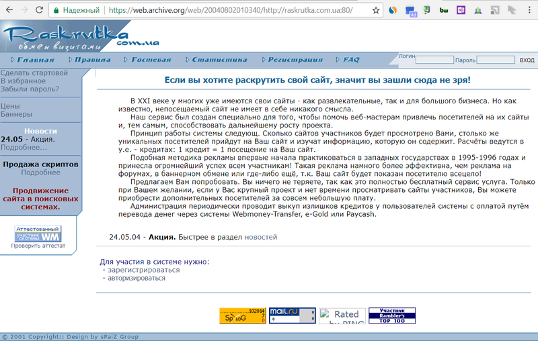Click Продвижение сайта в поисковых системах
This screenshot has height=345, width=538.
click(40, 199)
